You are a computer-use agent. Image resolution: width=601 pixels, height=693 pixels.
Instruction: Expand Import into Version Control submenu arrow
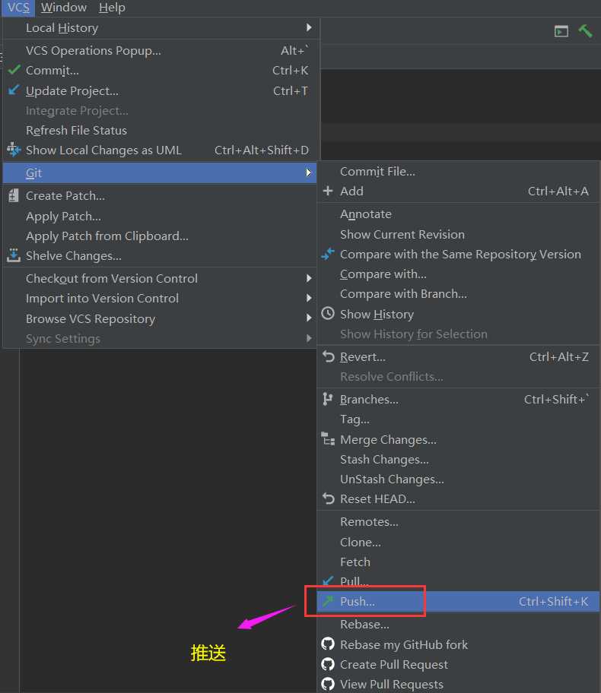(309, 298)
